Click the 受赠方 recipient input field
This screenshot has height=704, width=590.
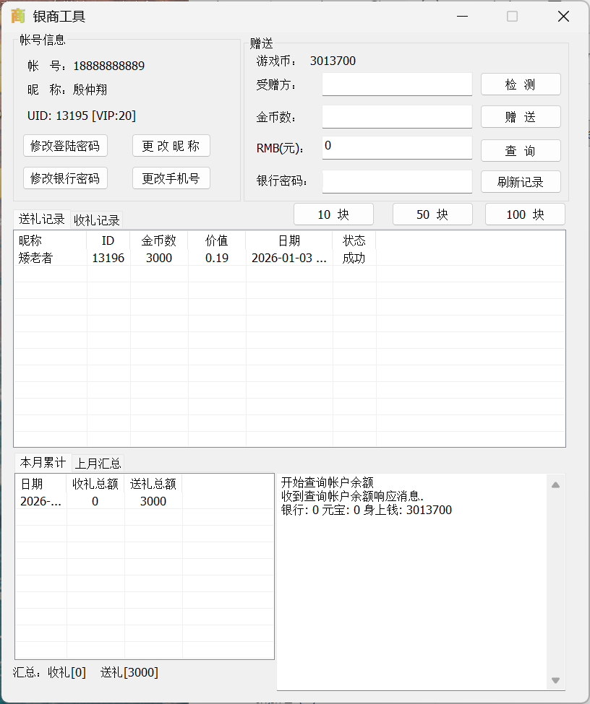coord(396,84)
